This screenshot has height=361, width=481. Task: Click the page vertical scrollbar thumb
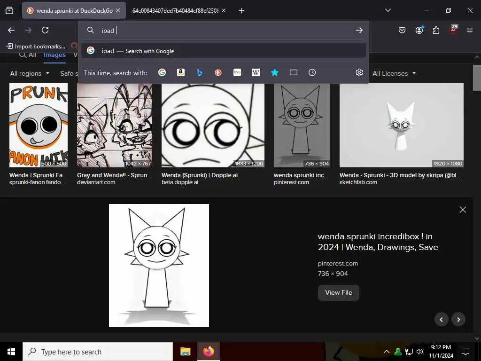click(477, 78)
